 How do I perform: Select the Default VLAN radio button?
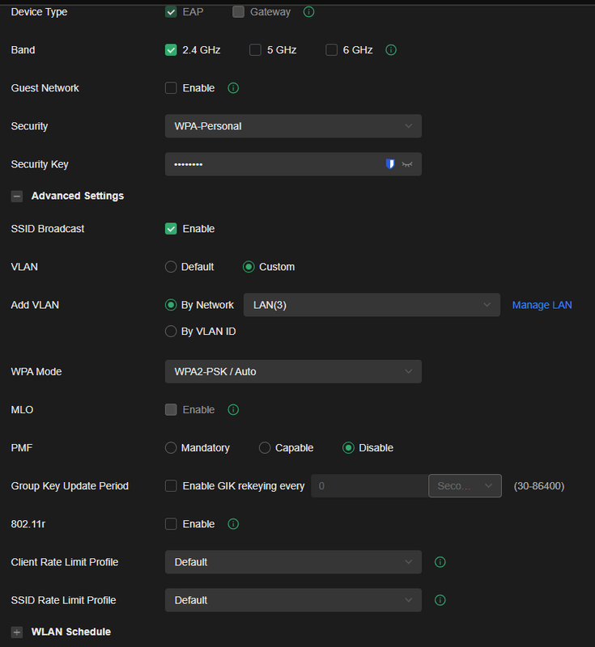coord(171,267)
